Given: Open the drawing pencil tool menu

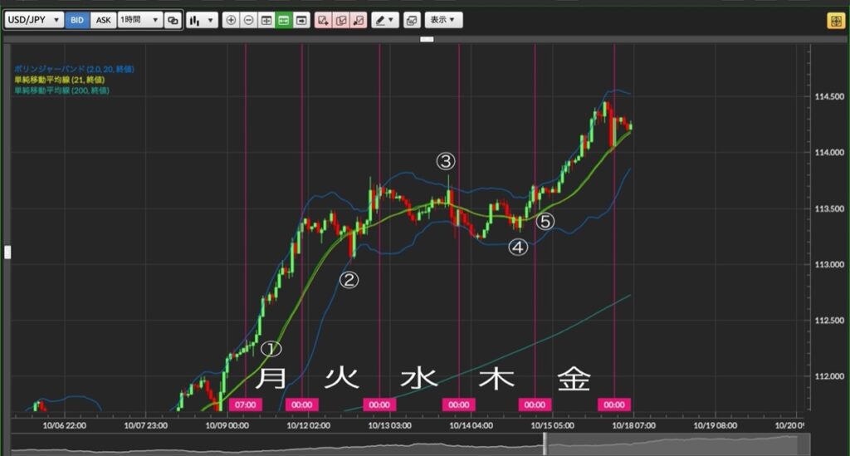Looking at the screenshot, I should coord(385,20).
